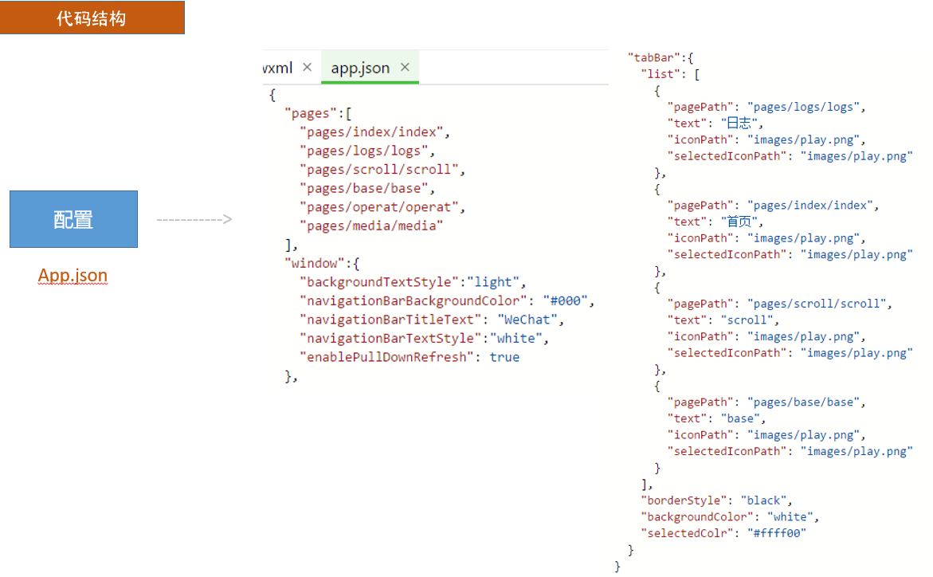Select pagePath value "pages/index/index" in tabBar
This screenshot has width=933, height=577.
tap(810, 206)
